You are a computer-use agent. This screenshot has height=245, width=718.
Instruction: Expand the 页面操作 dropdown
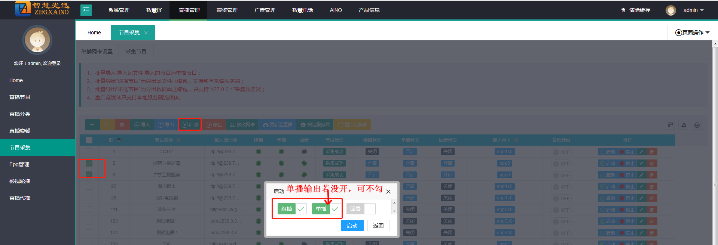692,32
